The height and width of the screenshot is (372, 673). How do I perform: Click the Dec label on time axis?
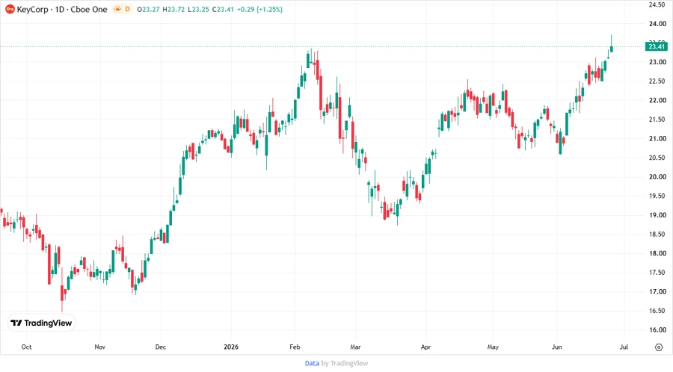pyautogui.click(x=161, y=347)
